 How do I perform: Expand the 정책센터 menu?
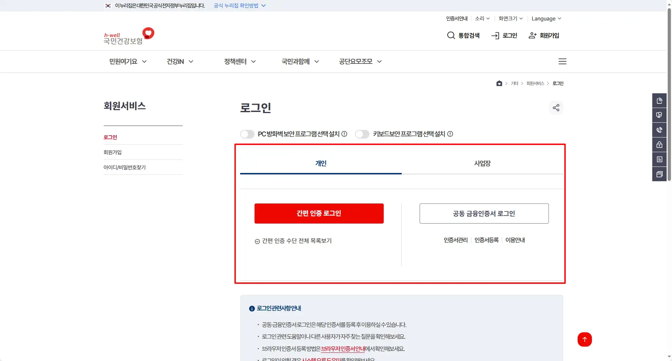pos(240,61)
